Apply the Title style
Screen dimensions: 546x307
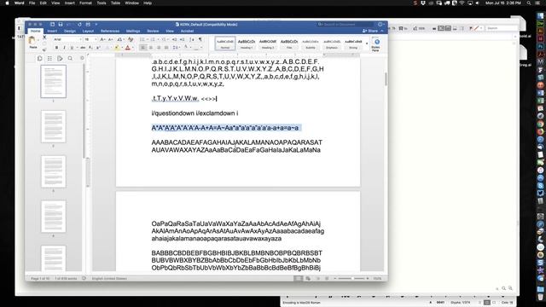pos(289,43)
